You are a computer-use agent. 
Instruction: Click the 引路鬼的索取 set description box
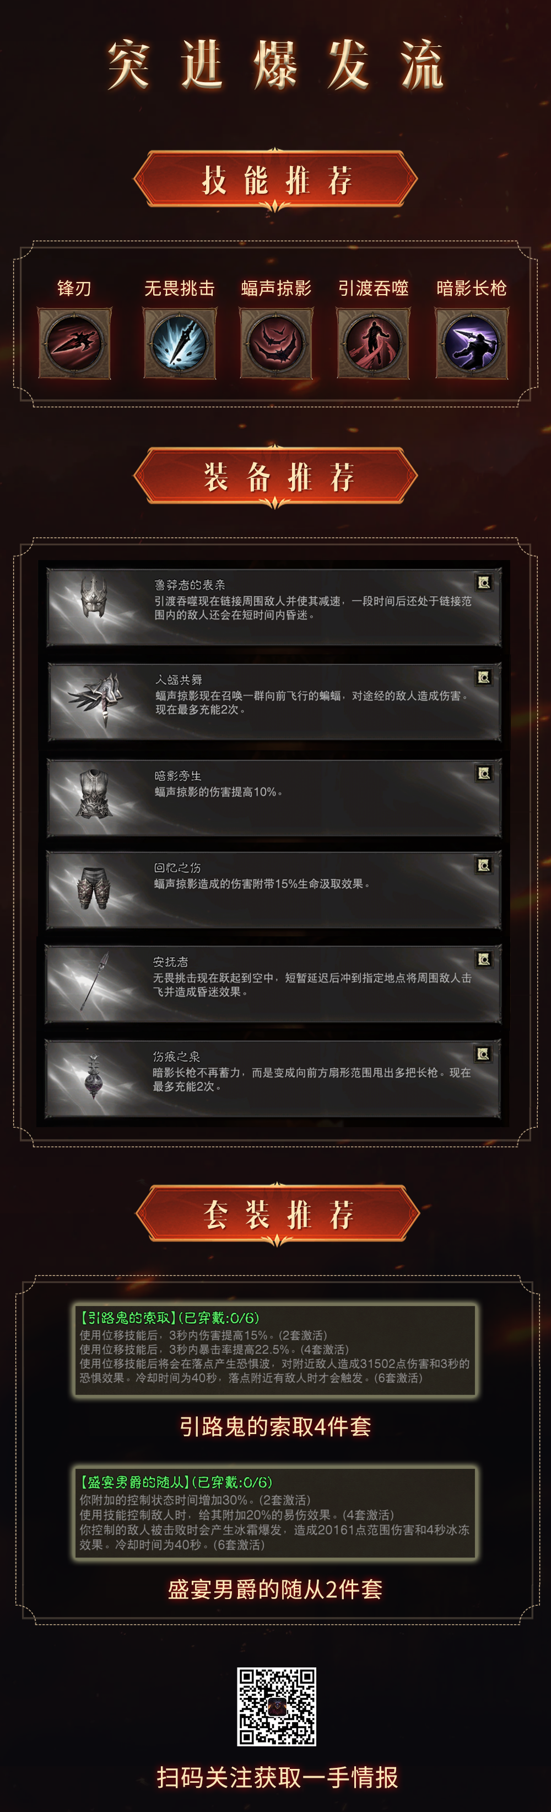[x=275, y=1350]
